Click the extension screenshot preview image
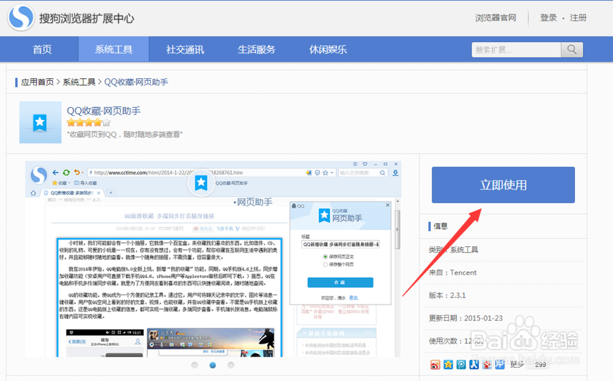 (213, 258)
